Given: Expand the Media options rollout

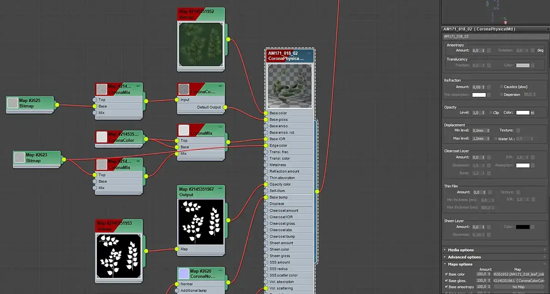Looking at the screenshot, I should click(x=461, y=250).
